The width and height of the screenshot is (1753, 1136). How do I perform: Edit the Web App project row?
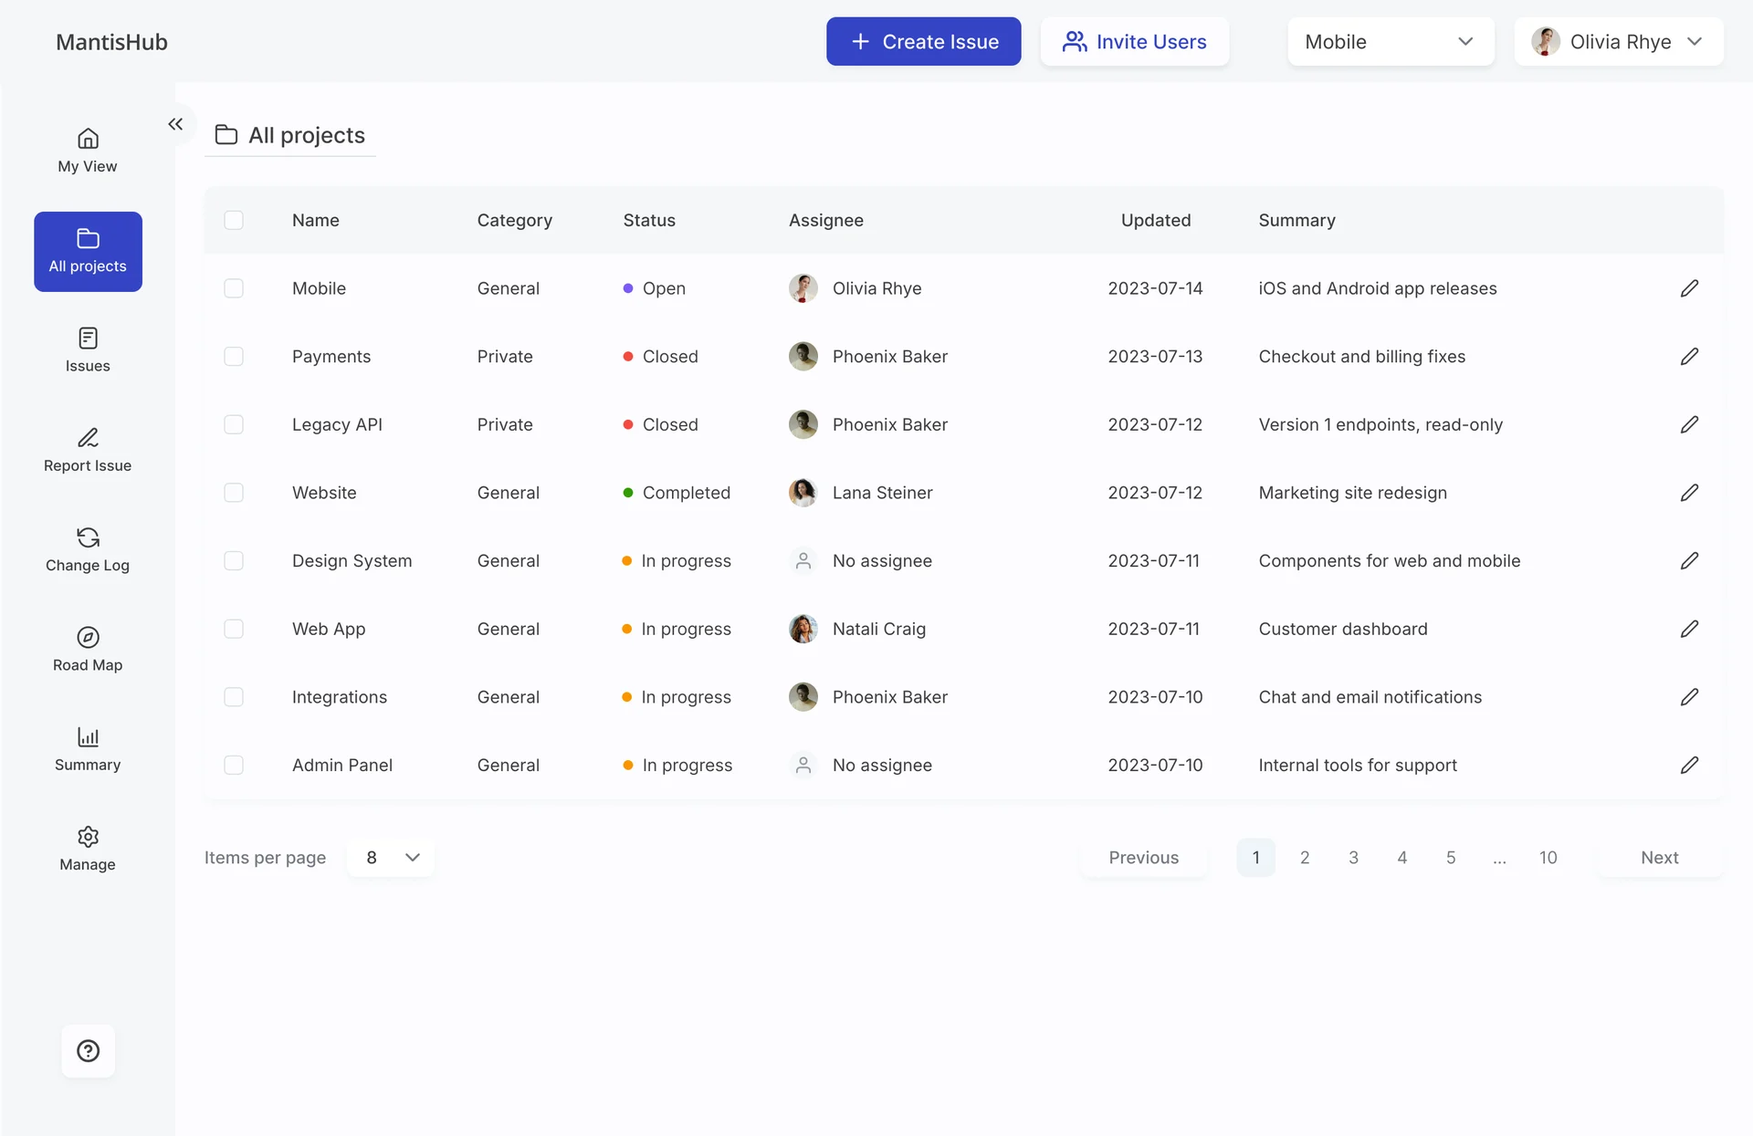[x=1689, y=629]
